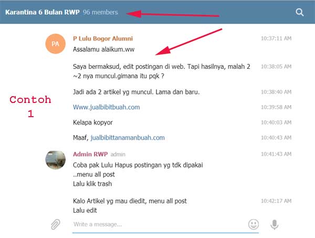The width and height of the screenshot is (315, 238).
Task: Open group title Karantina 6 Bulan RWP
Action: click(43, 12)
